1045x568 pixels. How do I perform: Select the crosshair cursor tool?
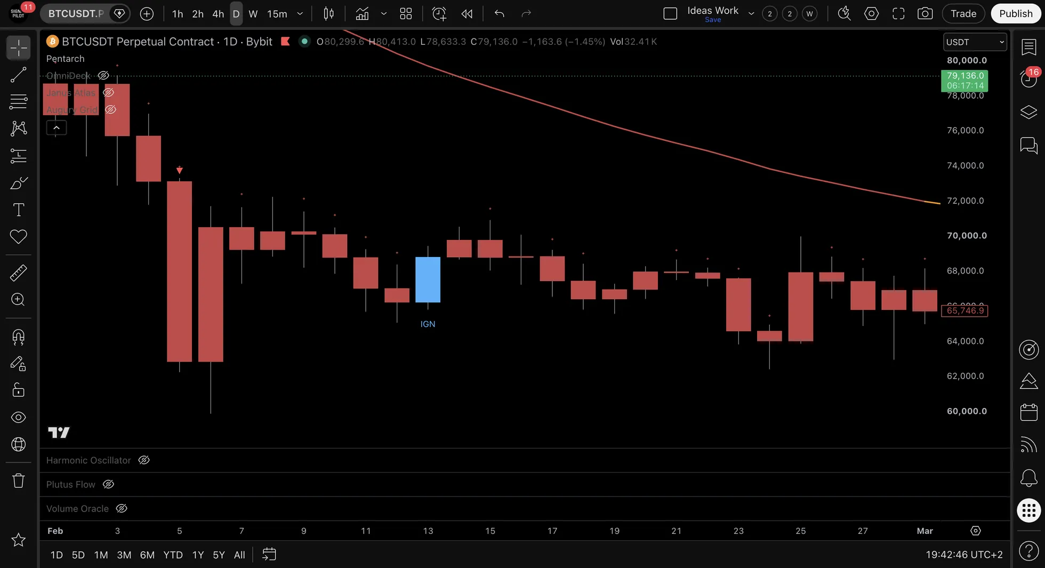[19, 48]
